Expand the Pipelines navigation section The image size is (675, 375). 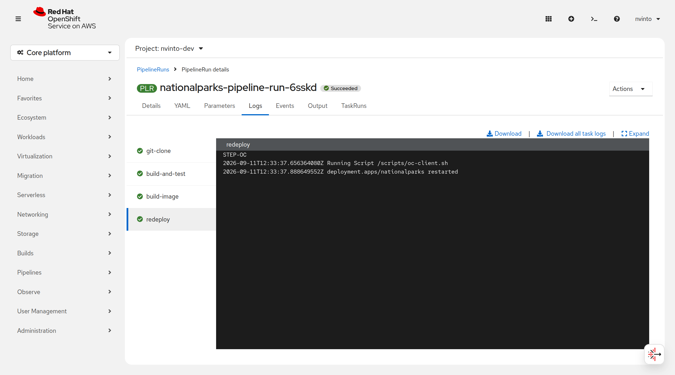tap(65, 272)
